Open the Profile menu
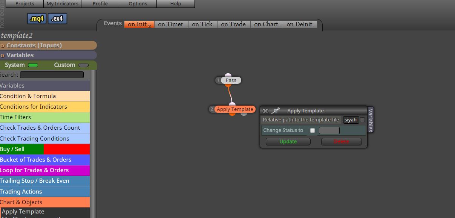Screen dimensions: 455x218 pyautogui.click(x=100, y=4)
